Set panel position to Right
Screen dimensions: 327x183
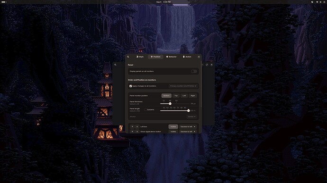[x=193, y=96]
